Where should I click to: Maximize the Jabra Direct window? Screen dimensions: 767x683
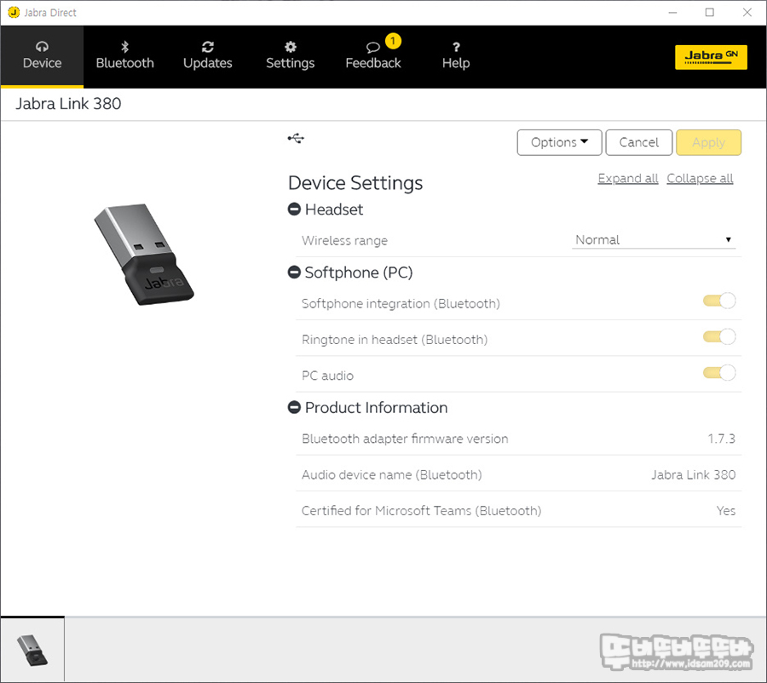pos(710,12)
